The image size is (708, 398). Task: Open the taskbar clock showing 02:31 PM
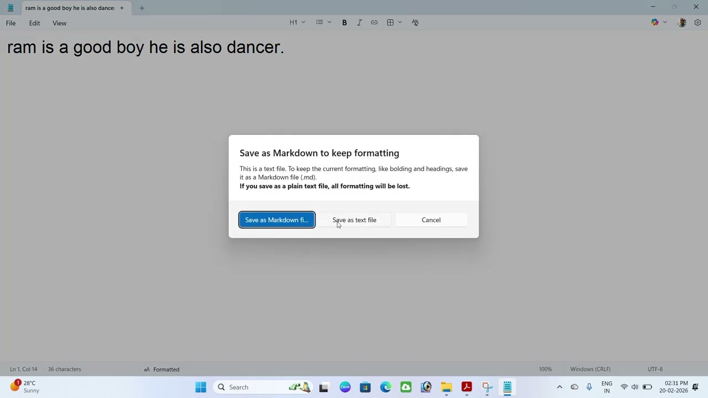[673, 387]
